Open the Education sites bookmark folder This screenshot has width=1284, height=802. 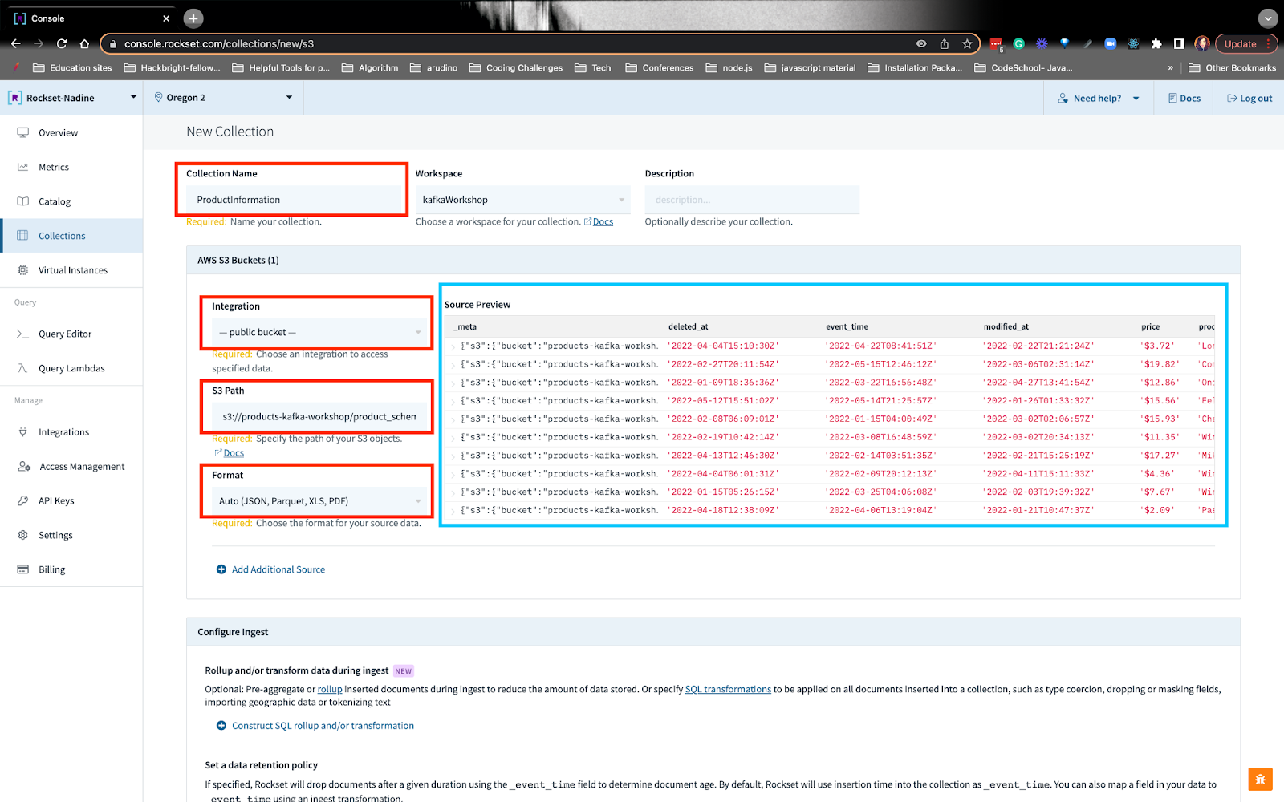(x=72, y=68)
